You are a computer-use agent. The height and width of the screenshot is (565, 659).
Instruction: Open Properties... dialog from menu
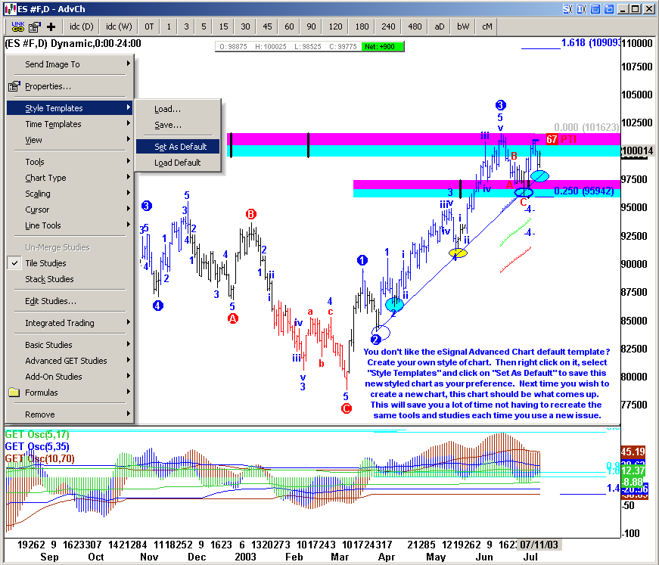(x=70, y=86)
